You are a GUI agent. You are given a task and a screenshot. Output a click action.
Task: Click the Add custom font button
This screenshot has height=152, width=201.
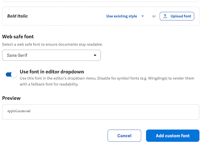pyautogui.click(x=173, y=135)
